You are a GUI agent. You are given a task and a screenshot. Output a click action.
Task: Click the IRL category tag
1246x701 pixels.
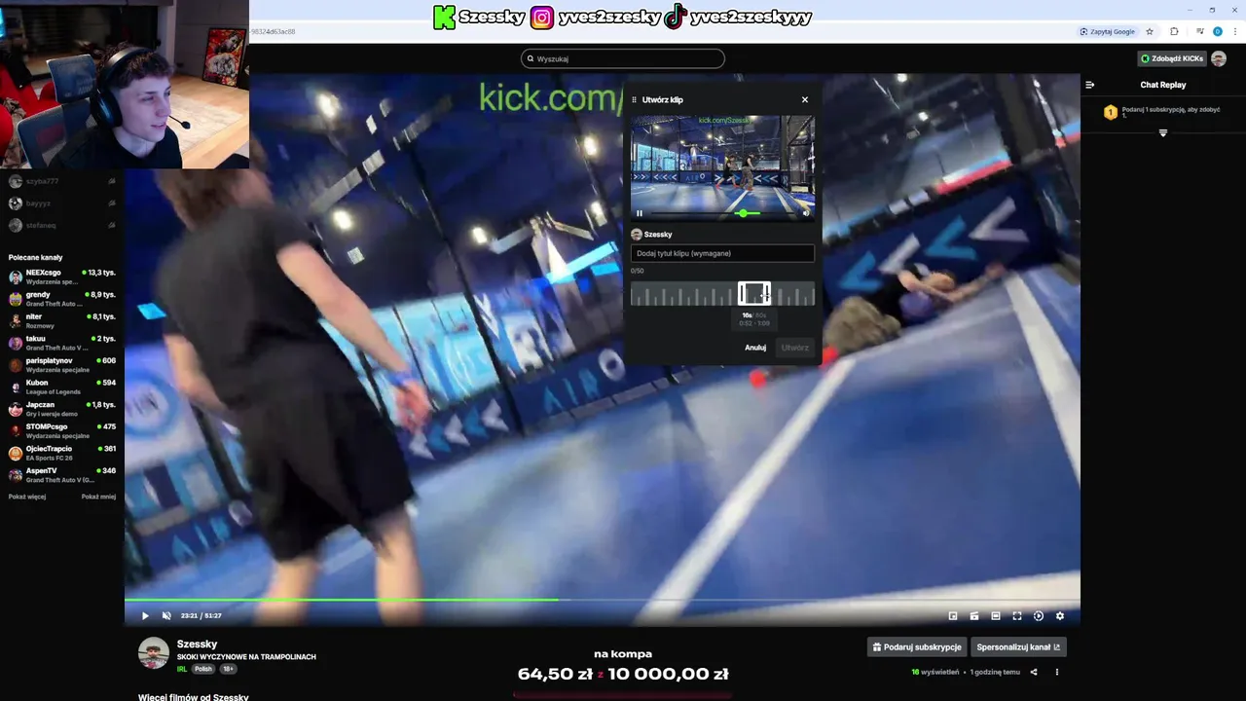pos(182,669)
